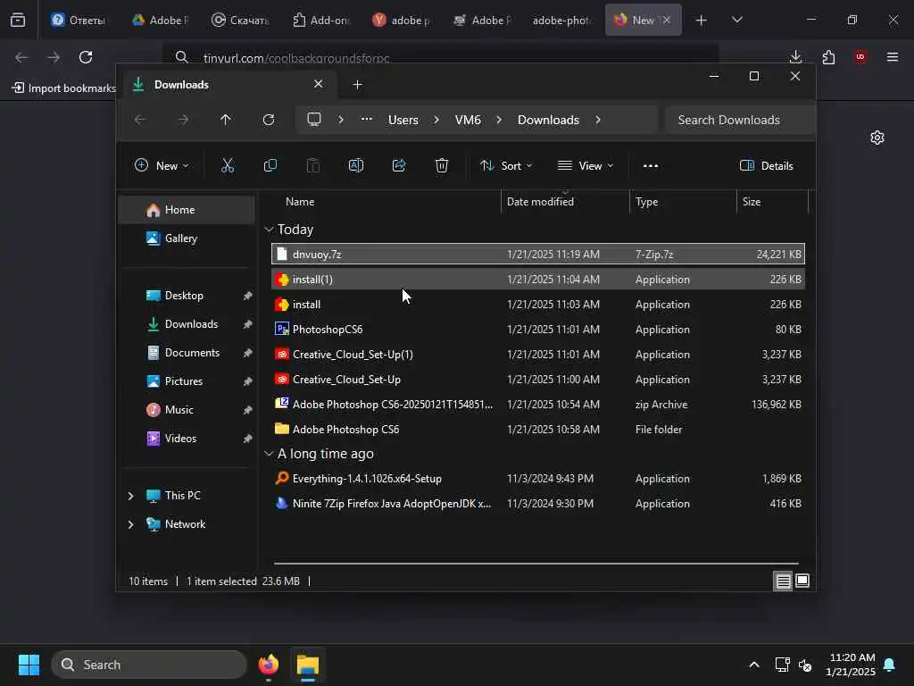Open File Explorer from the taskbar
914x686 pixels.
[308, 665]
